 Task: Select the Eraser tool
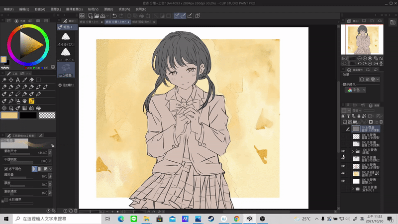coord(31,80)
